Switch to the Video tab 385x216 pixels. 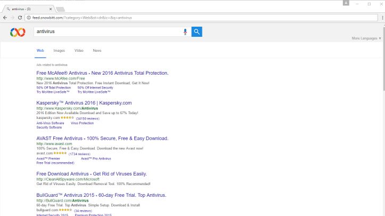tap(79, 51)
